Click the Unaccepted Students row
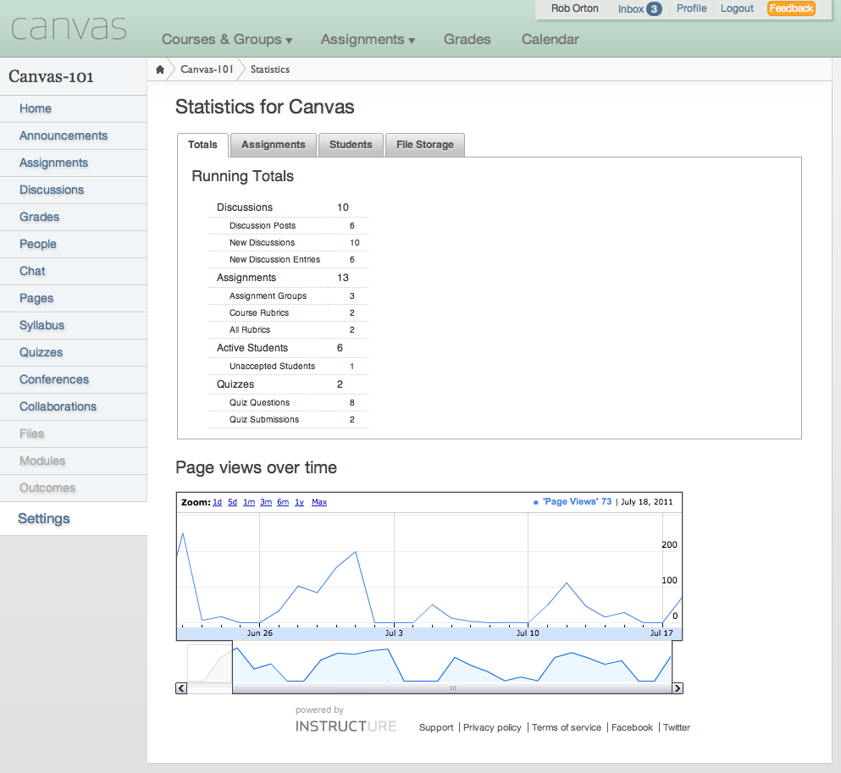 pyautogui.click(x=288, y=366)
